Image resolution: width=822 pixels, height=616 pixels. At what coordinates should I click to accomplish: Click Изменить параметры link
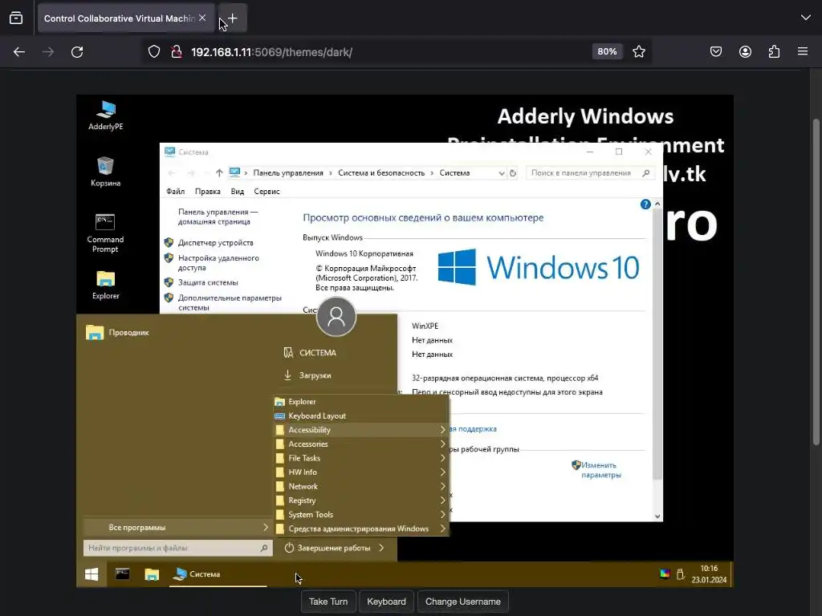click(x=600, y=470)
